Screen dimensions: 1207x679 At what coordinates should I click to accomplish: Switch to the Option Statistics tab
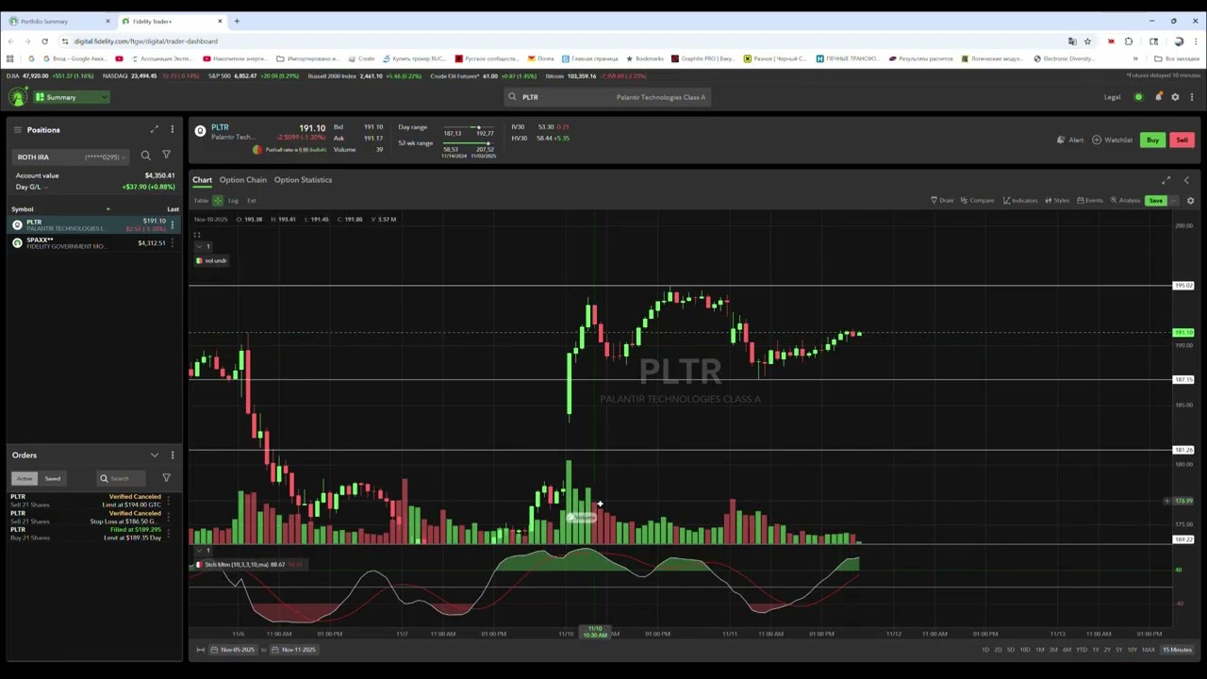pyautogui.click(x=303, y=180)
